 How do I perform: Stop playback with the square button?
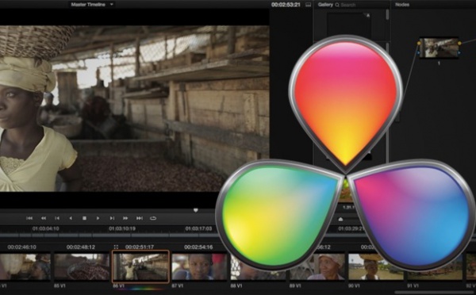(x=84, y=218)
